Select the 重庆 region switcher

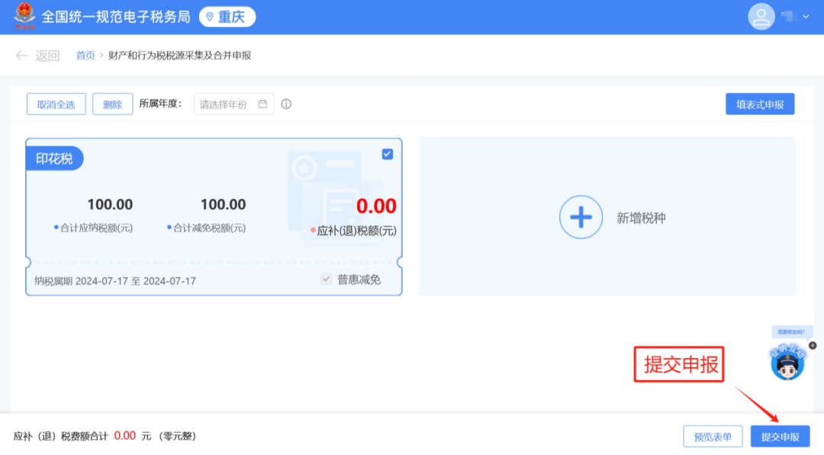pos(227,17)
